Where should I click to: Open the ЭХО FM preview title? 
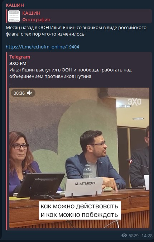point(18,64)
